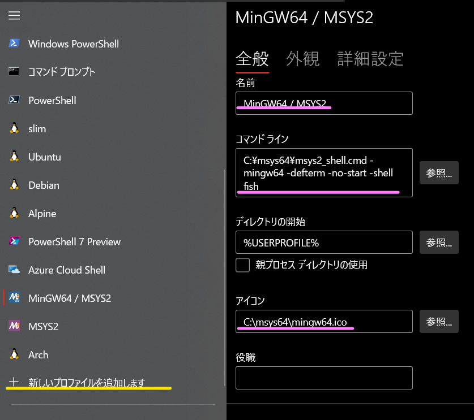The image size is (474, 420).
Task: Switch to the 全般 tab
Action: click(252, 59)
